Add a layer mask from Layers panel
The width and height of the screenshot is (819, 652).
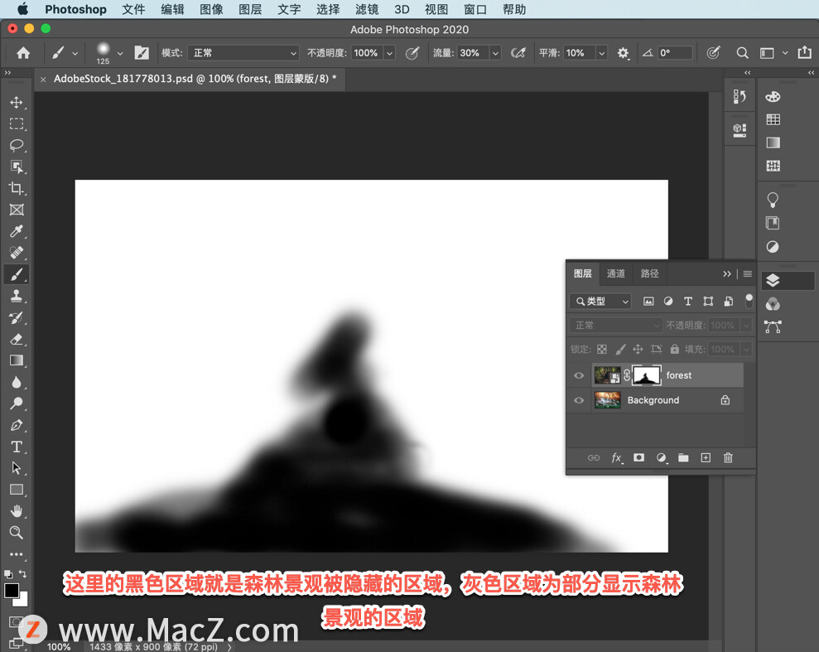[638, 457]
